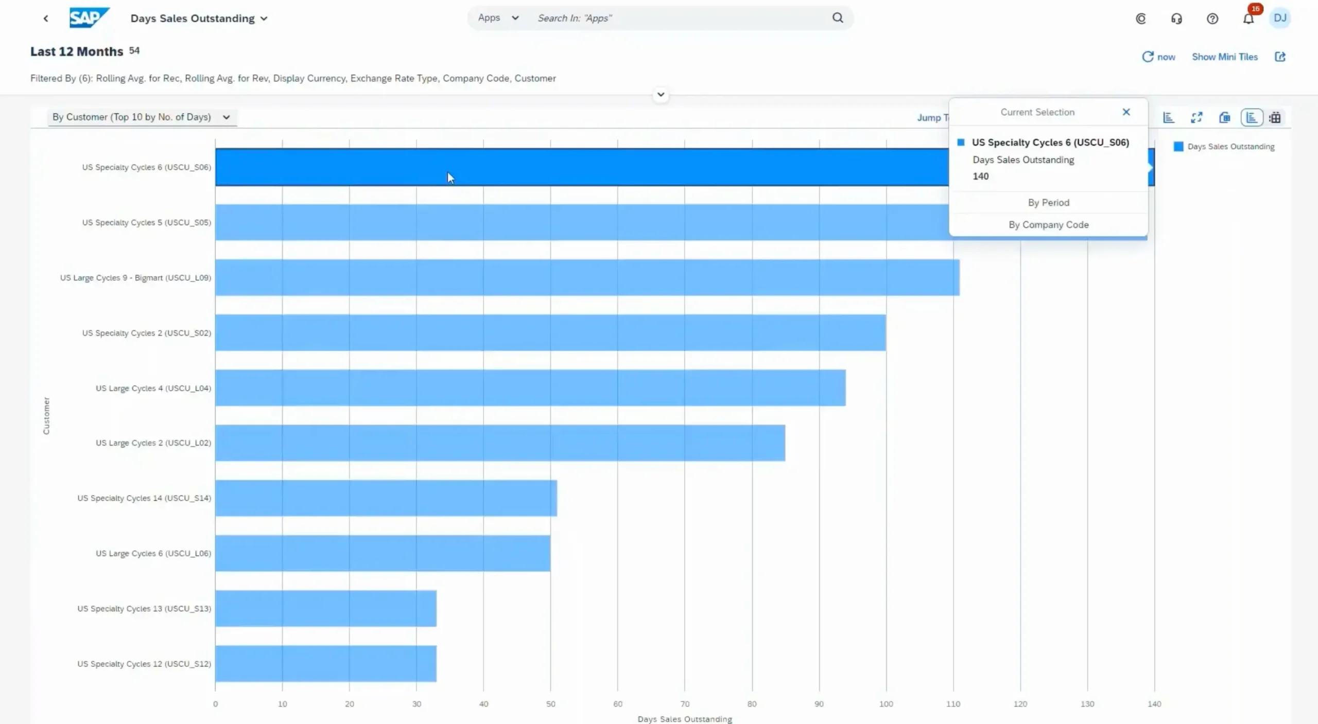1318x724 pixels.
Task: Click the Filtered By (6) summary text
Action: [293, 78]
